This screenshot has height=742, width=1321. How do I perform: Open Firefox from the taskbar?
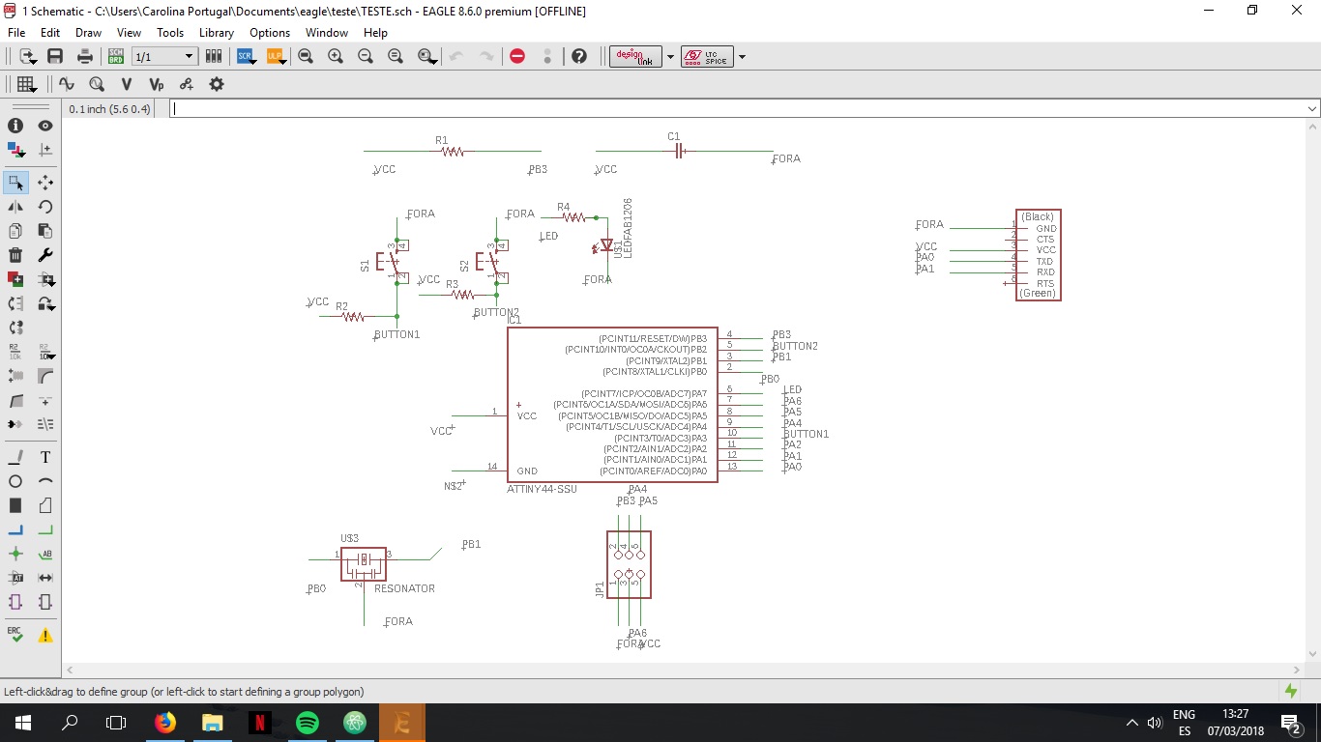(x=165, y=722)
